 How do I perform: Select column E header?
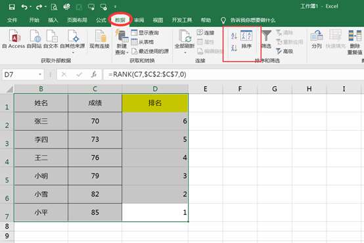click(206, 89)
